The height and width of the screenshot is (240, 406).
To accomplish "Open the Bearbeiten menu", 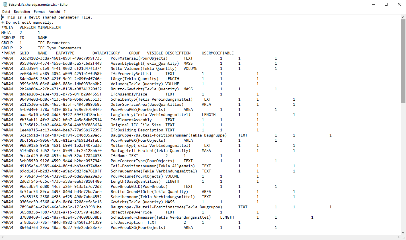I will point(22,12).
